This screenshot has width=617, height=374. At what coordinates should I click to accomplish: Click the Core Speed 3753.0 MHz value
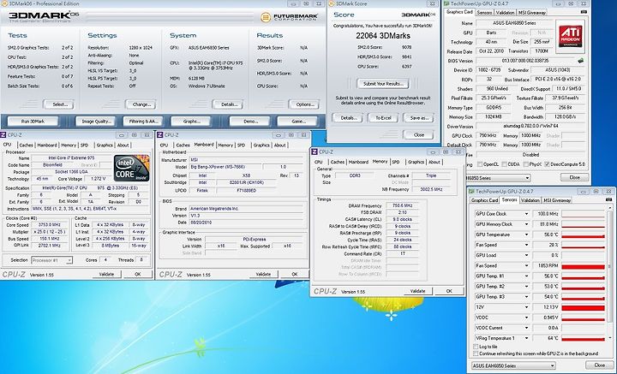49,225
